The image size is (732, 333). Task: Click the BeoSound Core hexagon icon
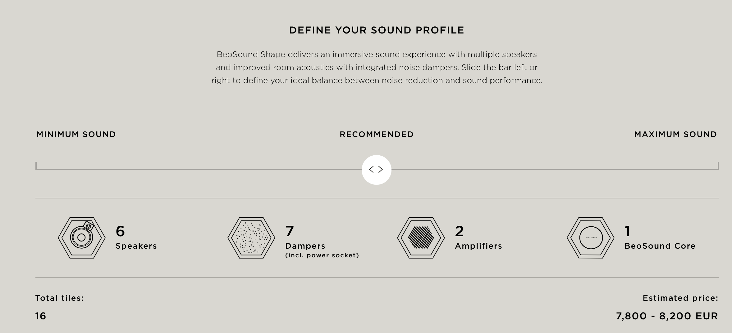click(x=590, y=238)
